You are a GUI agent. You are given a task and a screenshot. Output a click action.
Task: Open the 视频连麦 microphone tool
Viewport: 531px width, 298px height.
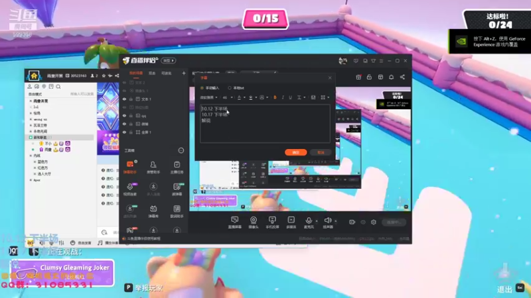point(129,189)
